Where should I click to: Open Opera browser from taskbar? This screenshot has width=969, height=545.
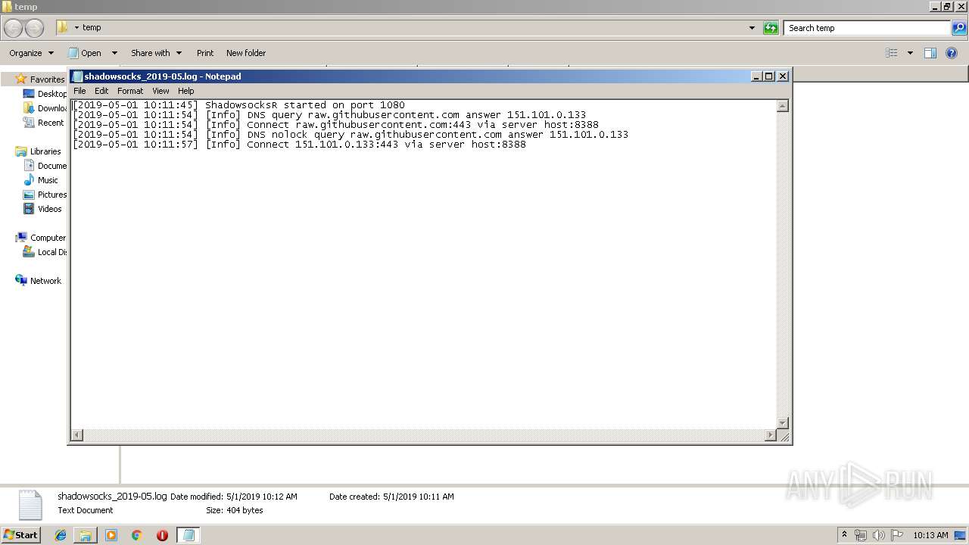pos(162,535)
